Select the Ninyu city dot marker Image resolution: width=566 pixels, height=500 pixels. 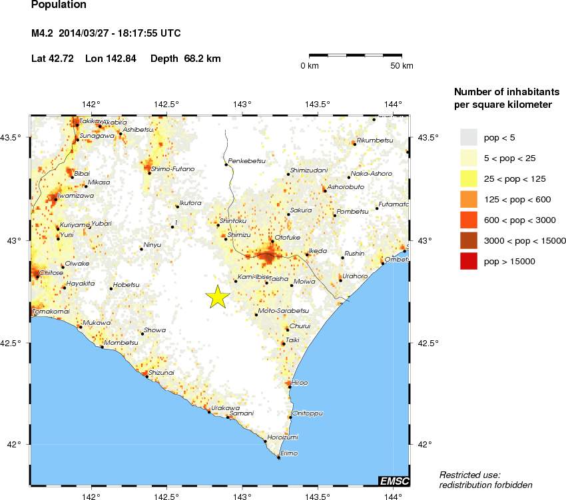click(x=141, y=249)
